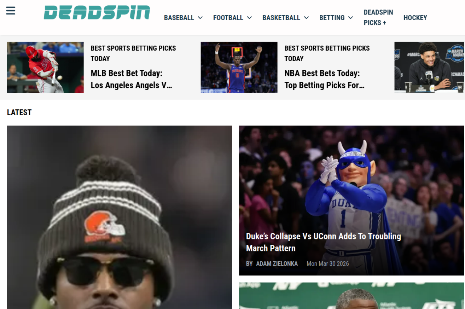Open the March Madness press conference thumbnail
Screen dimensions: 465x309
430,67
